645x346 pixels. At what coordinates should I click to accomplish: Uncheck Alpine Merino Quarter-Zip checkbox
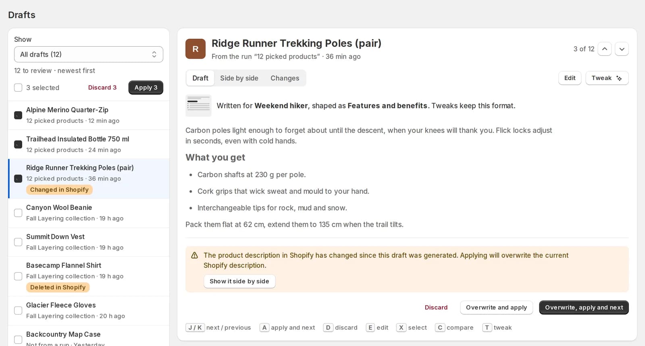coord(18,115)
